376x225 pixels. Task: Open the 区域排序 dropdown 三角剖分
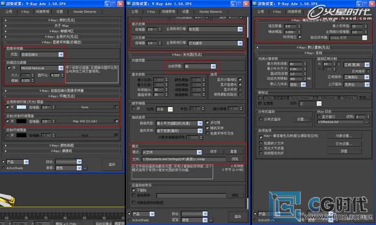(356, 77)
